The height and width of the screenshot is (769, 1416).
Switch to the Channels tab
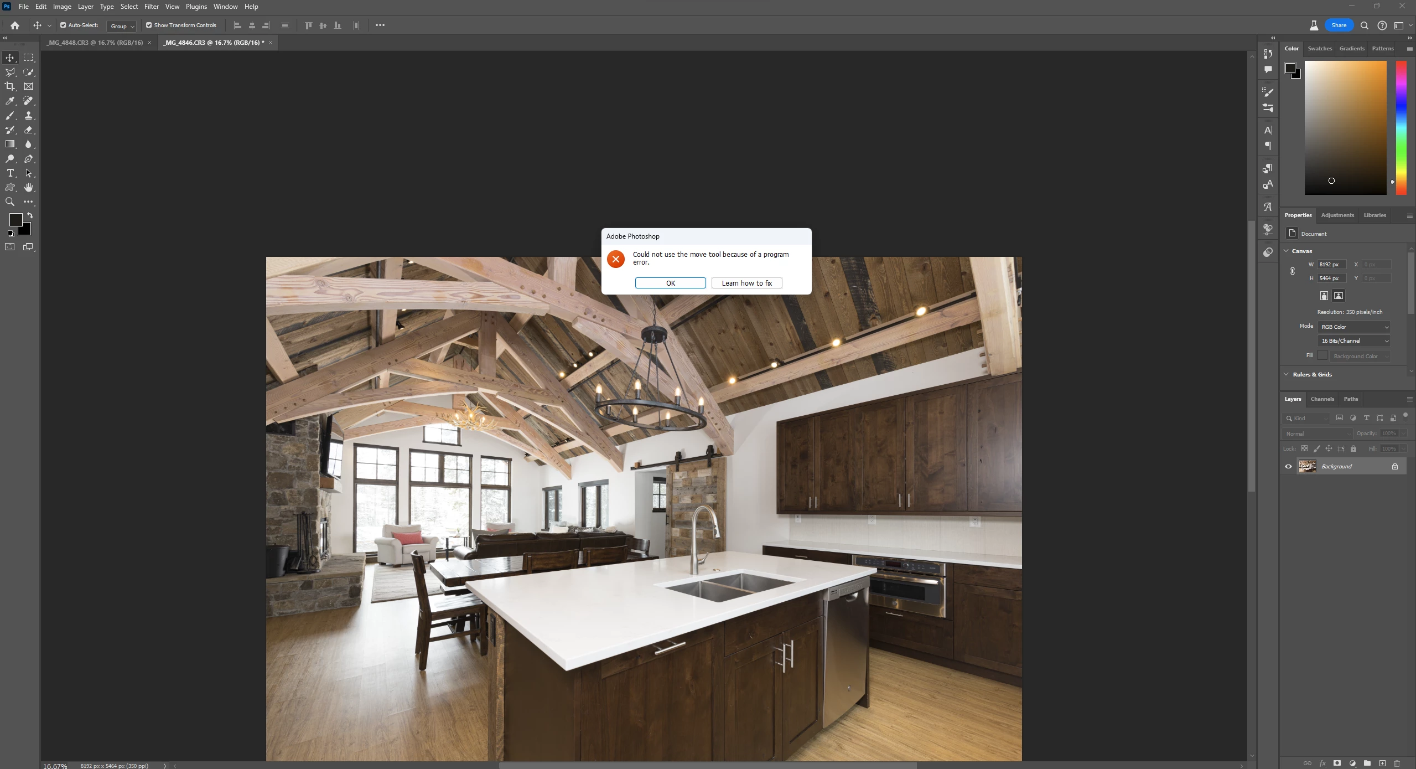tap(1322, 399)
